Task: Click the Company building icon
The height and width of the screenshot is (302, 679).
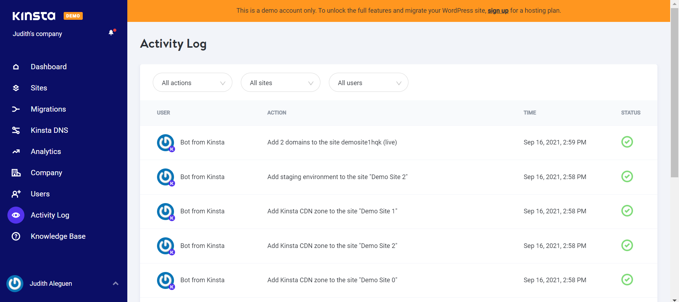Action: tap(16, 173)
